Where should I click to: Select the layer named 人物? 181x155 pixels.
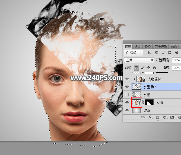click(x=159, y=103)
